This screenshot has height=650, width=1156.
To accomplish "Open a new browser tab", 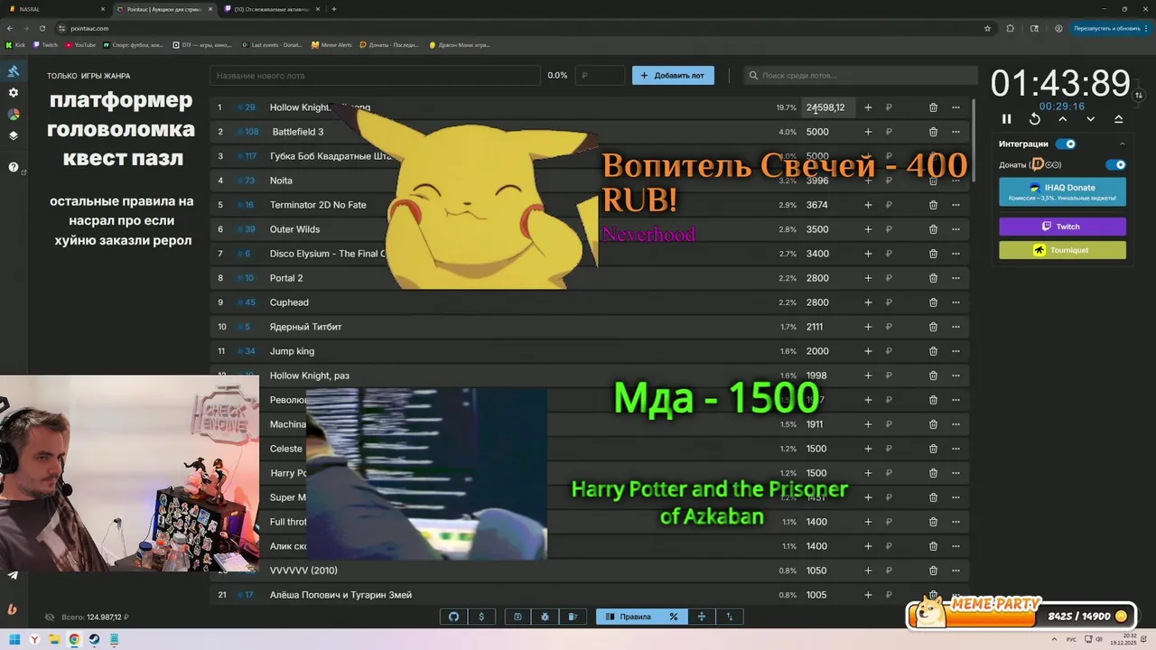I will 334,9.
